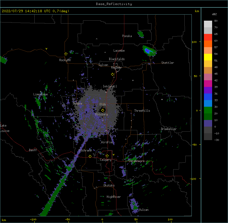The height and width of the screenshot is (223, 228).
Task: Pick the slate purple 0-10 dBZ legend swatch
Action: point(208,123)
